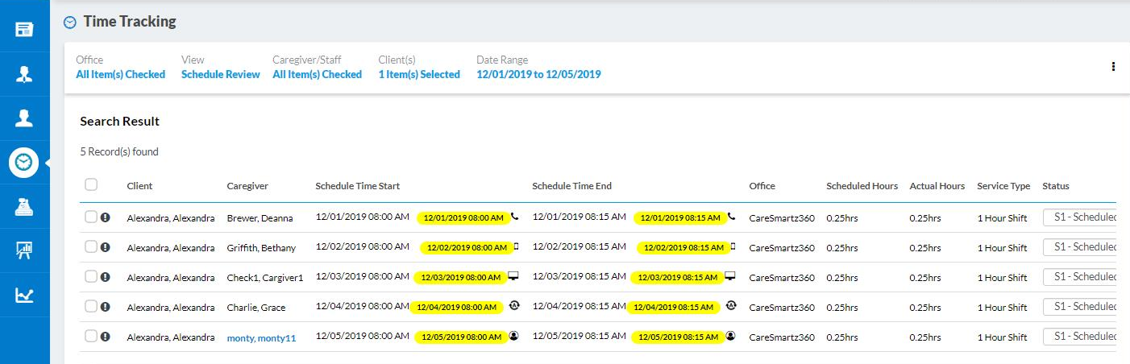Select caregiver name Griffith, Bethany

261,248
